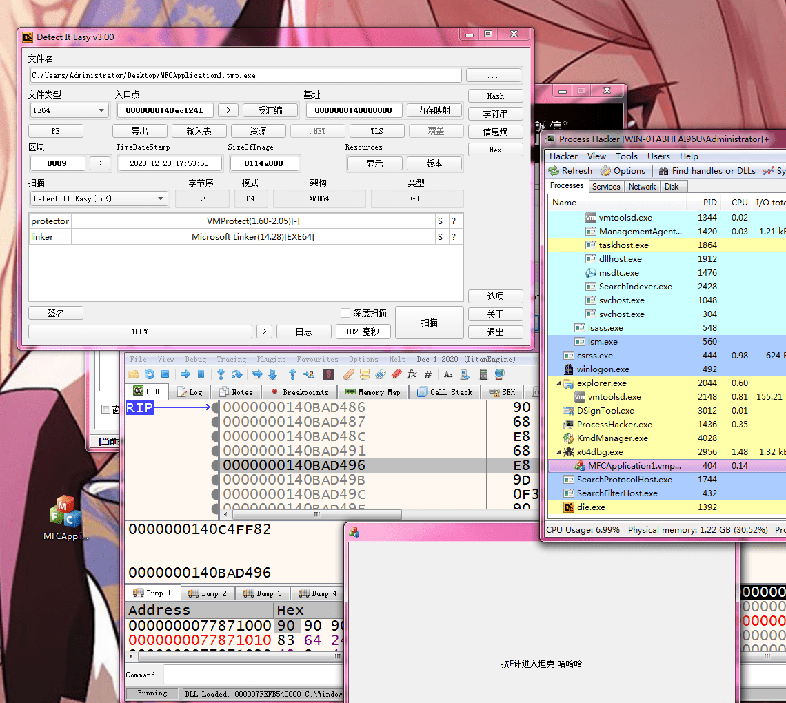Click the Options gear in Process Hacker
This screenshot has width=786, height=703.
623,171
